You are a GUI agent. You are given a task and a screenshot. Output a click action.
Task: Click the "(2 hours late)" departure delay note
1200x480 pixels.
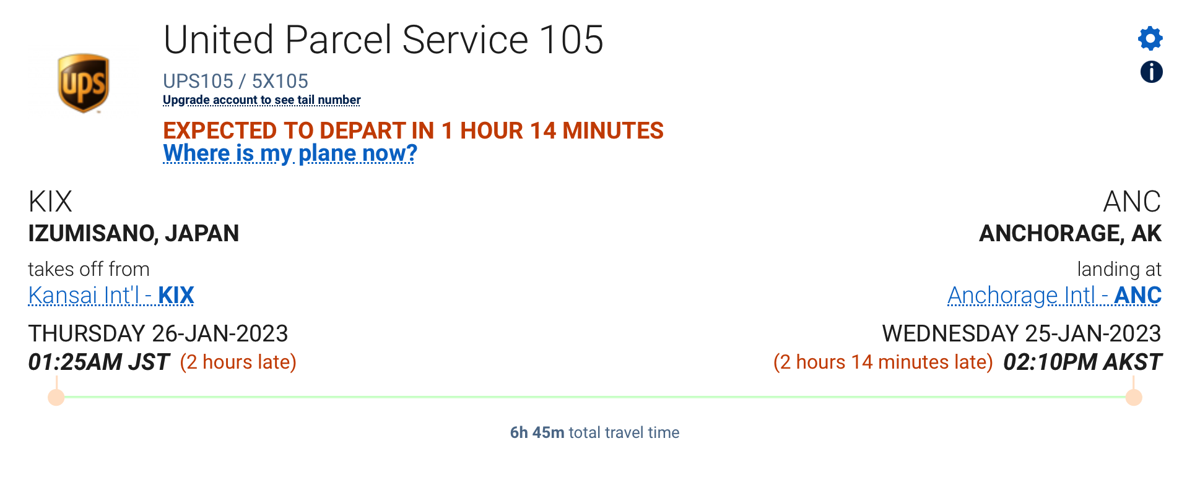point(238,362)
